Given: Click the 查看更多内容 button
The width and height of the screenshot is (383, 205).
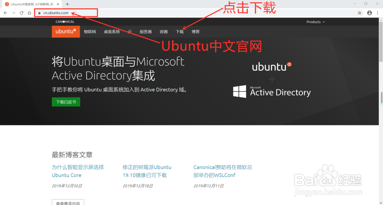Looking at the screenshot, I should coord(68,202).
